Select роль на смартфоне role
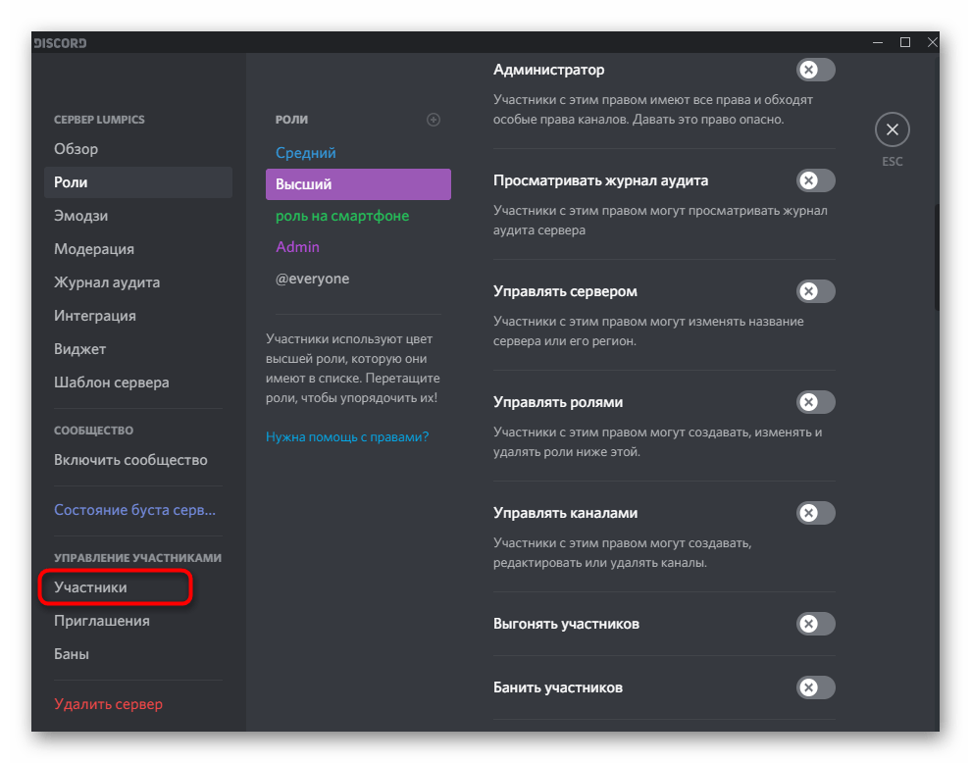This screenshot has height=763, width=971. [x=358, y=216]
